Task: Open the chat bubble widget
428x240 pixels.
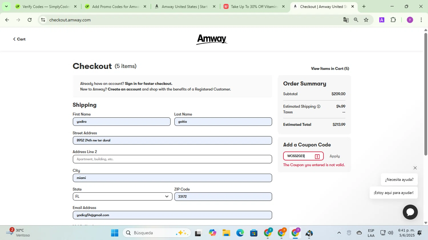Action: 410,212
